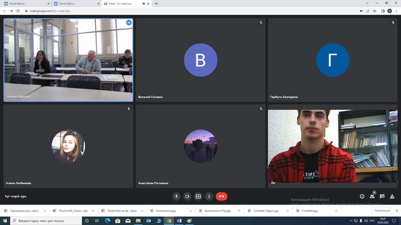Bookmark this page with the star icon
This screenshot has height=225, width=401.
coord(375,11)
